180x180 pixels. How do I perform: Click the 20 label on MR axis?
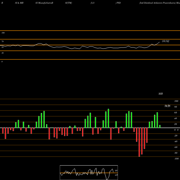[x=176, y=124]
